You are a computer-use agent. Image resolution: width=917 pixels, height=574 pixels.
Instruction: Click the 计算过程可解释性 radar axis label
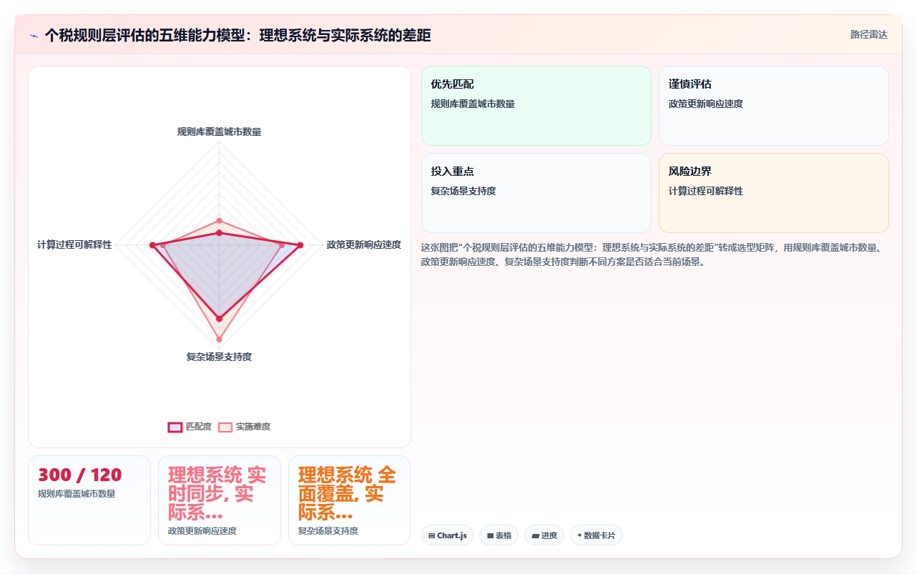pyautogui.click(x=74, y=244)
